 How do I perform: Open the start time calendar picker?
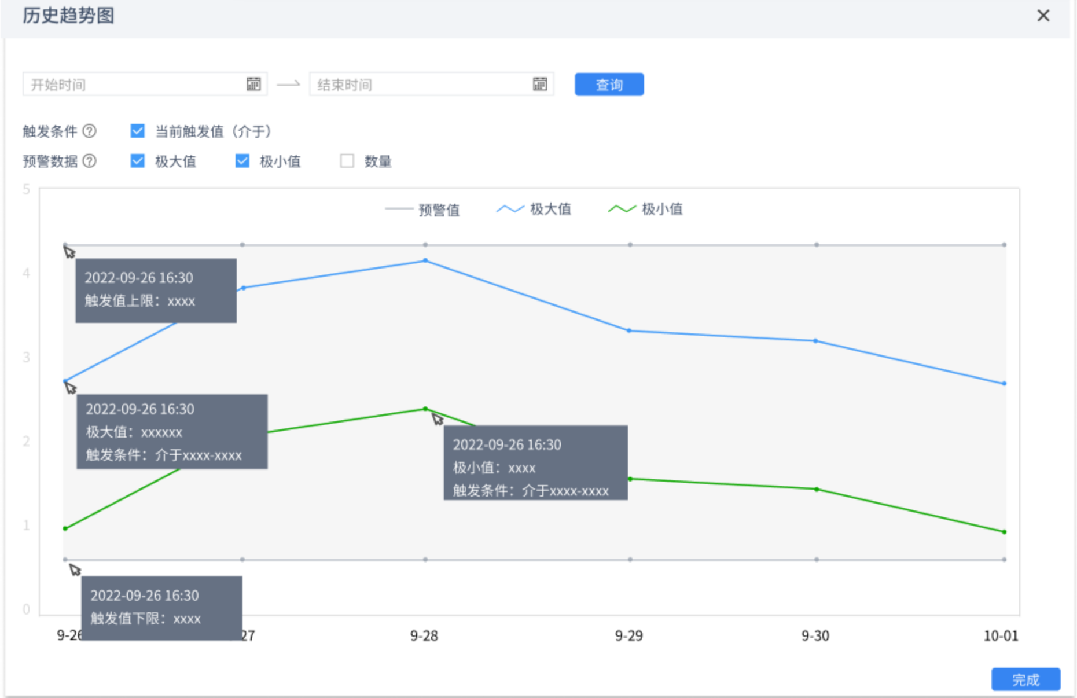tap(253, 85)
